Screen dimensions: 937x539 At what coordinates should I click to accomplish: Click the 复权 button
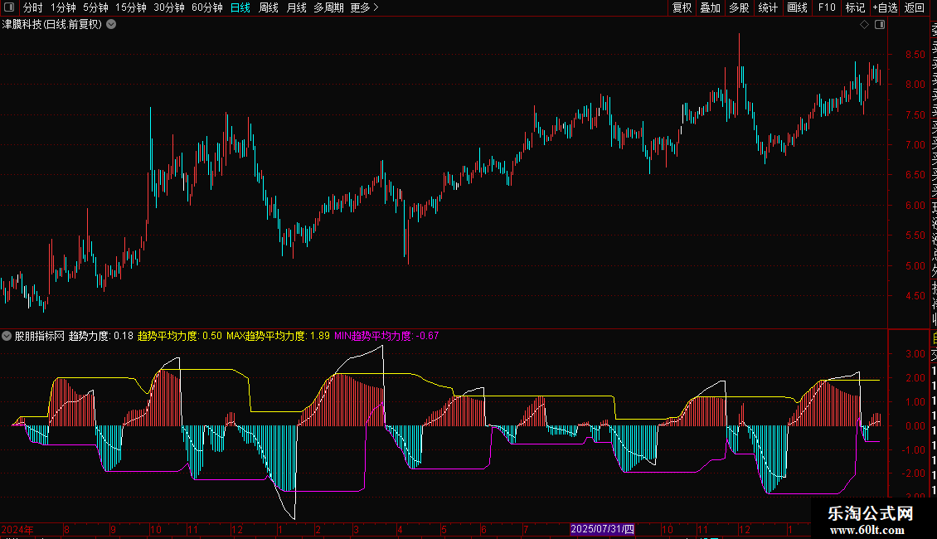(682, 7)
